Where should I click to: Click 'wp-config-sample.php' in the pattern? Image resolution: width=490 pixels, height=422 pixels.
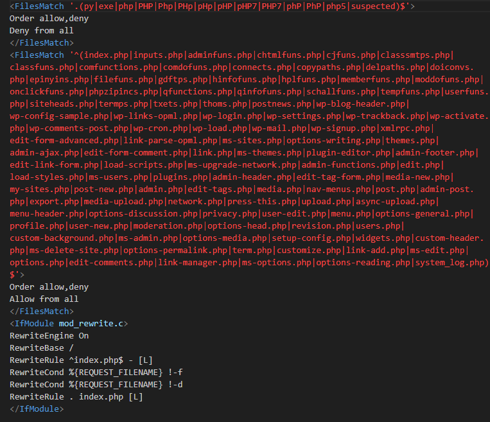click(59, 116)
